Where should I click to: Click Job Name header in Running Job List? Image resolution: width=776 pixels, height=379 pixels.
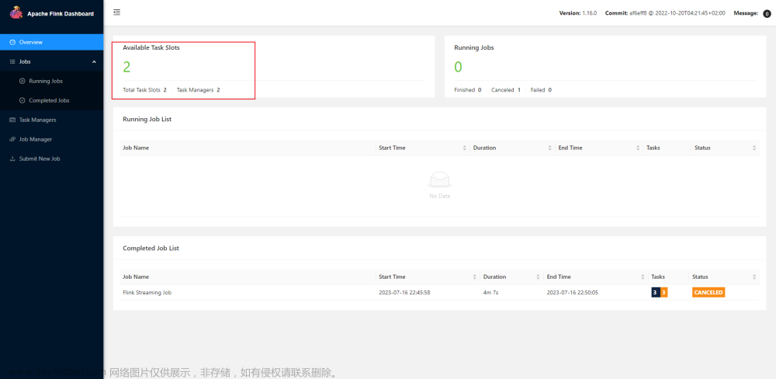point(136,148)
